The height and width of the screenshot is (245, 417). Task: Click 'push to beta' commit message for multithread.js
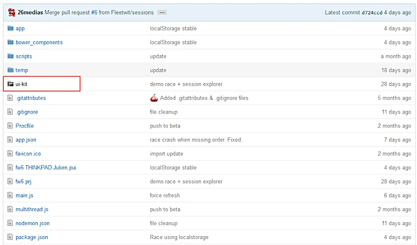165,209
